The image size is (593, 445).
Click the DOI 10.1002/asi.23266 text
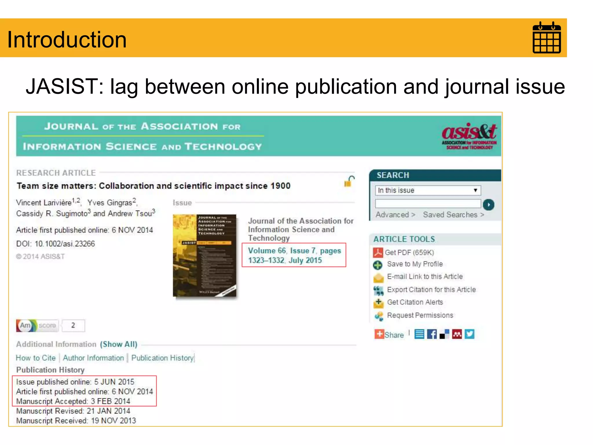[x=55, y=244]
